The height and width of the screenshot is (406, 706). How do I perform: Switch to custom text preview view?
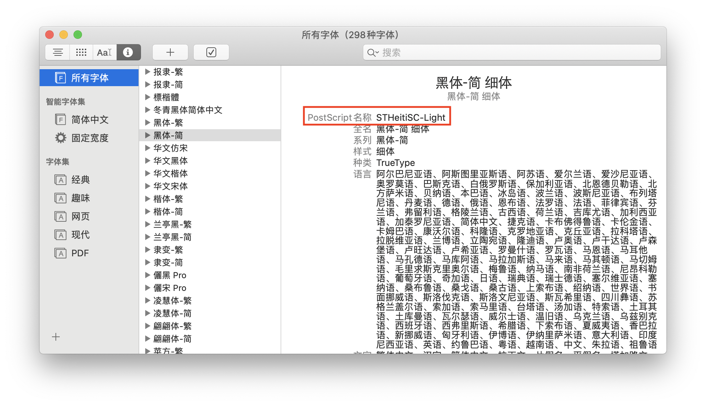click(x=105, y=52)
